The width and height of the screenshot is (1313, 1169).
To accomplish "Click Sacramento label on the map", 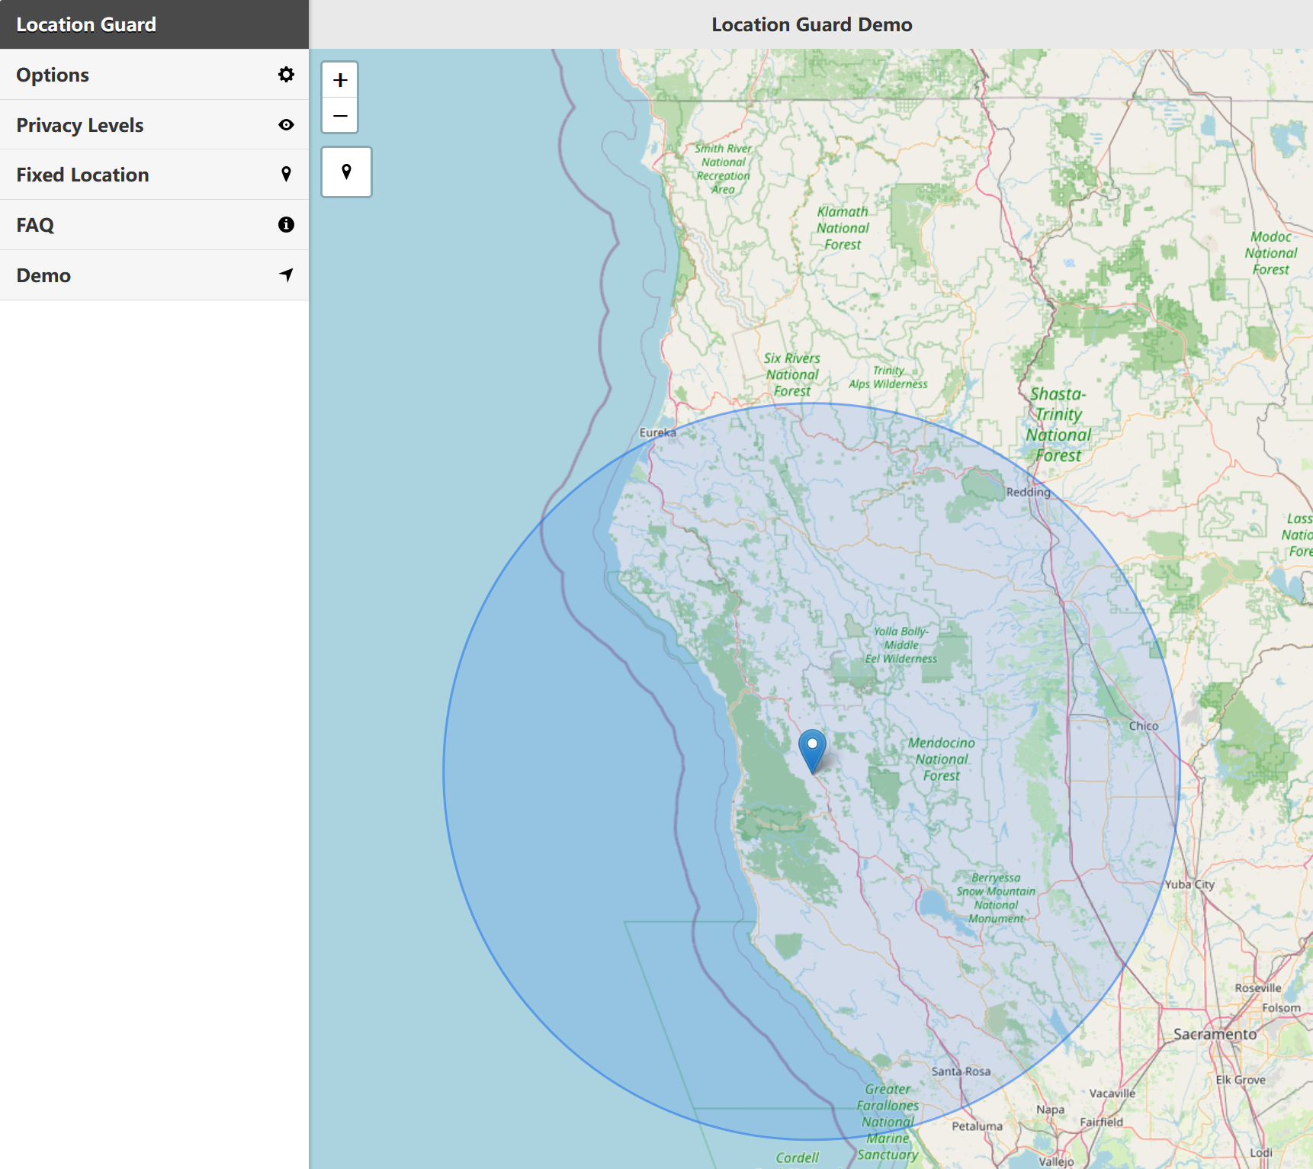I will point(1215,1034).
